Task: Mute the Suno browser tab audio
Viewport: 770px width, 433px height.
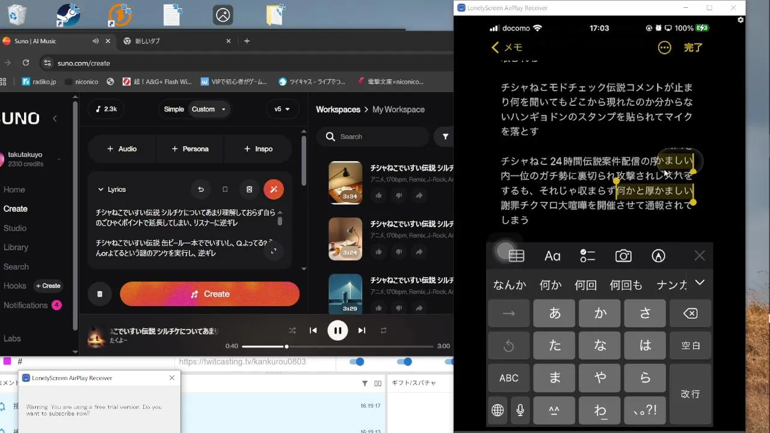Action: [95, 41]
